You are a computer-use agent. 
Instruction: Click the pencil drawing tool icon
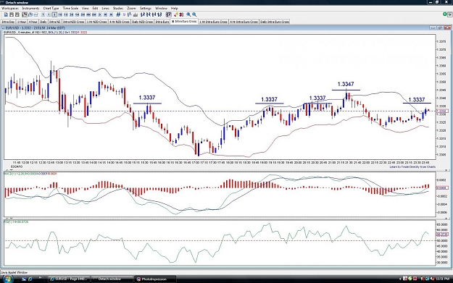click(175, 14)
